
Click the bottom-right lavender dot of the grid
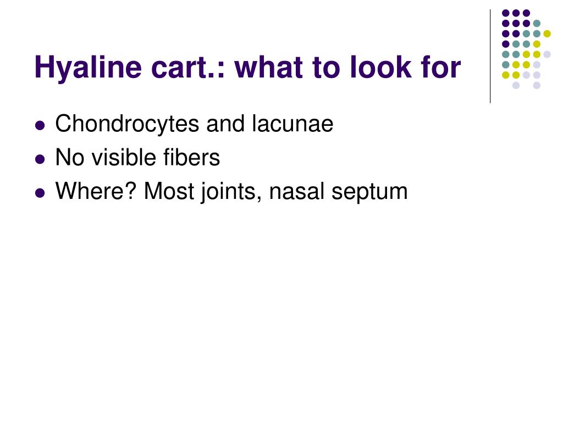537,85
